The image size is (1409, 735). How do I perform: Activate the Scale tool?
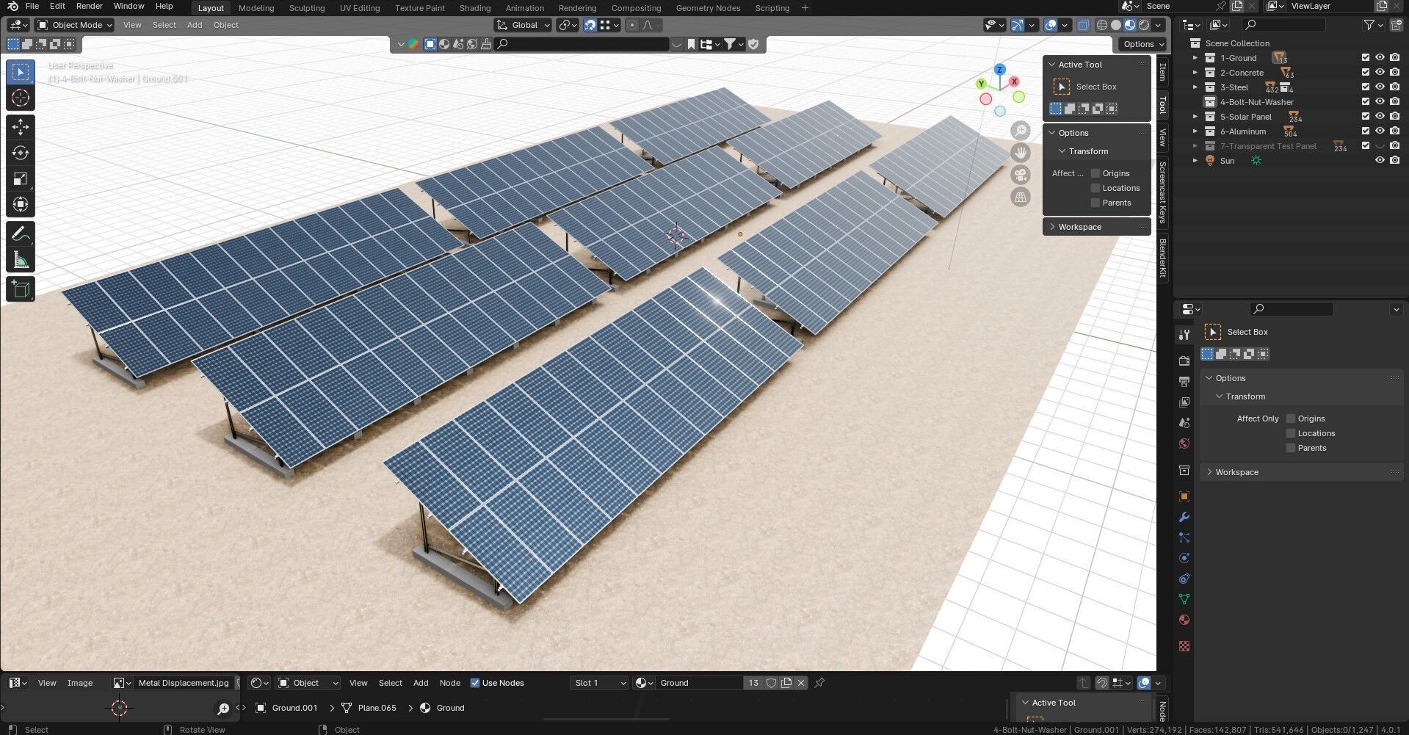tap(21, 178)
